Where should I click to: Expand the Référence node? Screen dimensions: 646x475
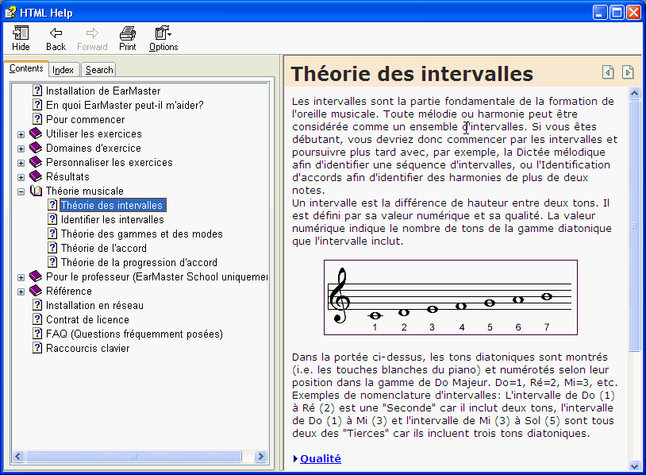coord(21,292)
